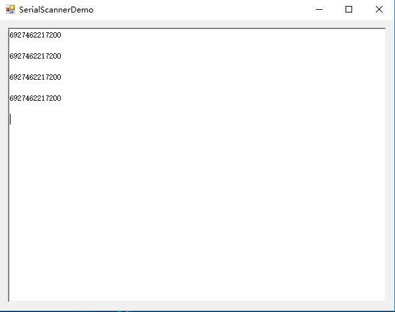
Task: Click the SerialScannerDemo window title text
Action: click(x=56, y=10)
